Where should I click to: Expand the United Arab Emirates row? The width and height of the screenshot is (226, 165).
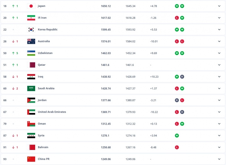coord(219,112)
